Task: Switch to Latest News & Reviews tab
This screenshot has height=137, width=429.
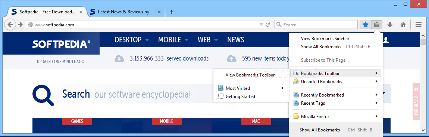Action: pyautogui.click(x=126, y=12)
